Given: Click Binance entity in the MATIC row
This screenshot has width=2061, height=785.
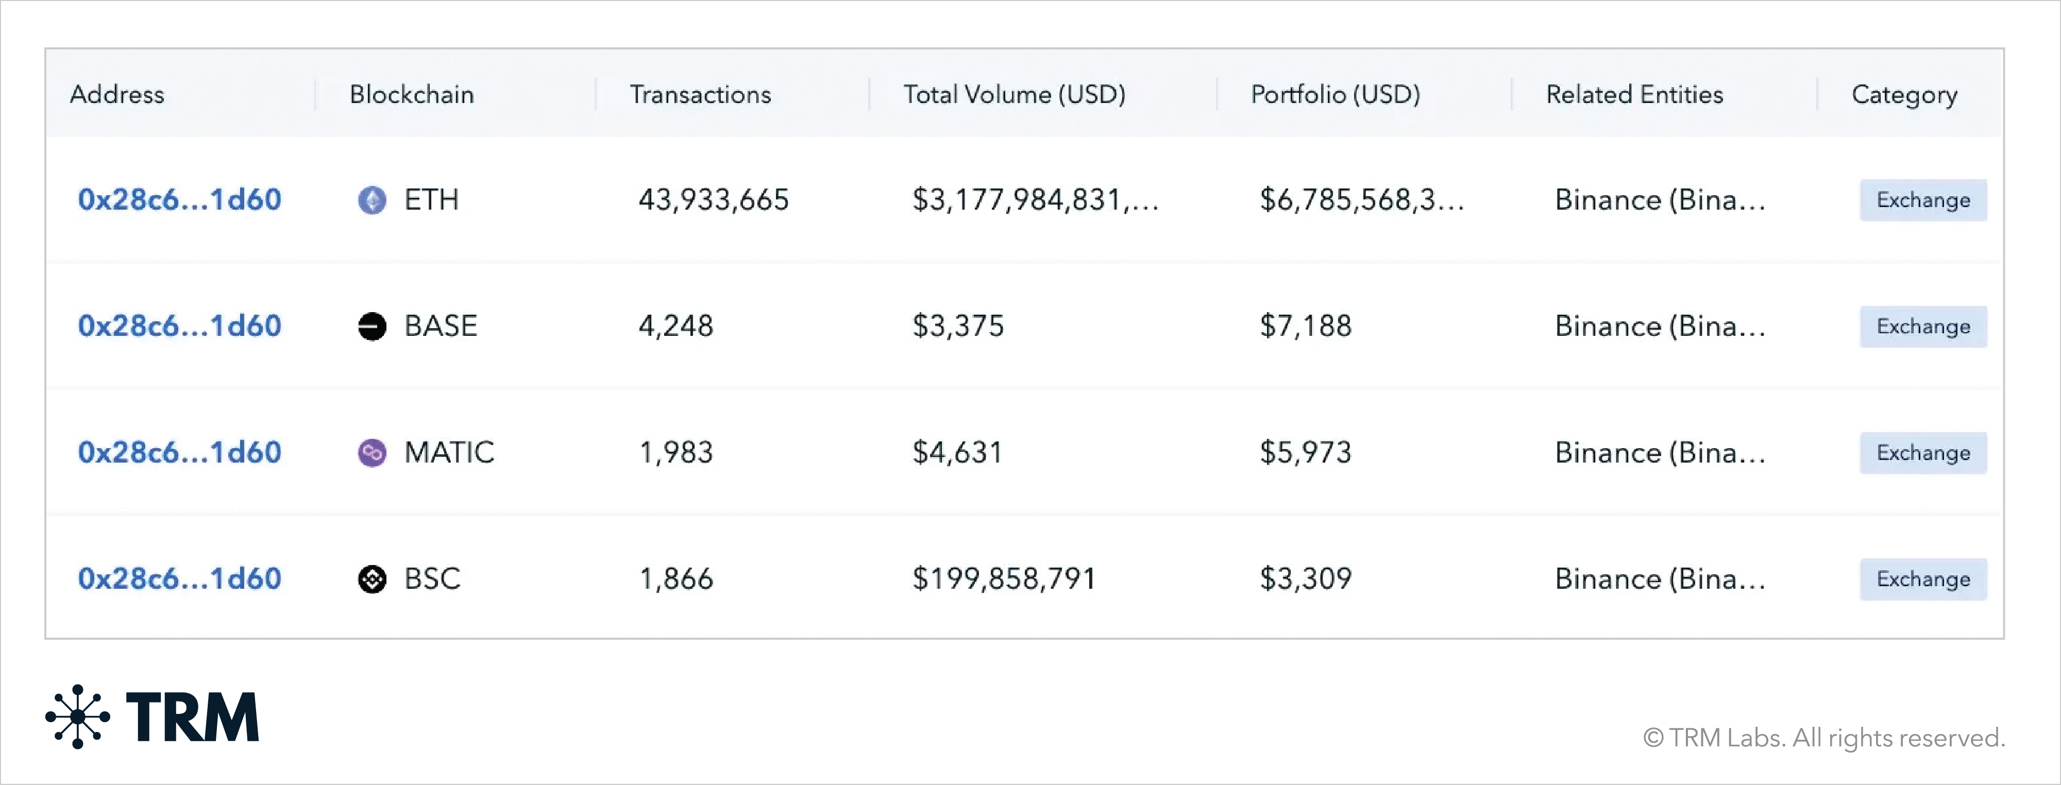Looking at the screenshot, I should point(1659,453).
